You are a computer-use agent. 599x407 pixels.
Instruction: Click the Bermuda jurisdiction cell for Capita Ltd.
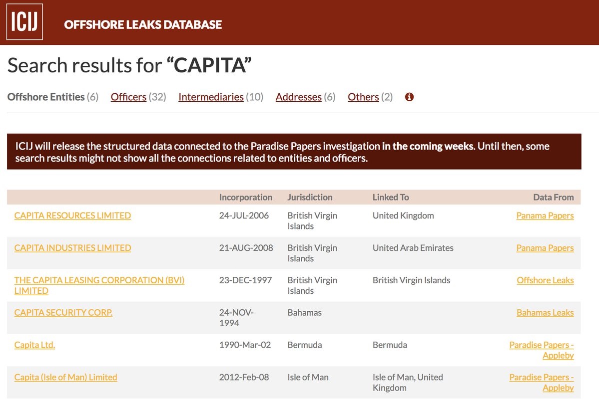click(305, 345)
